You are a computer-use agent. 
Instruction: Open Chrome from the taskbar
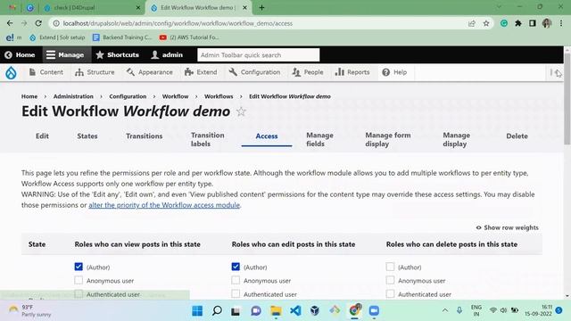[354, 311]
